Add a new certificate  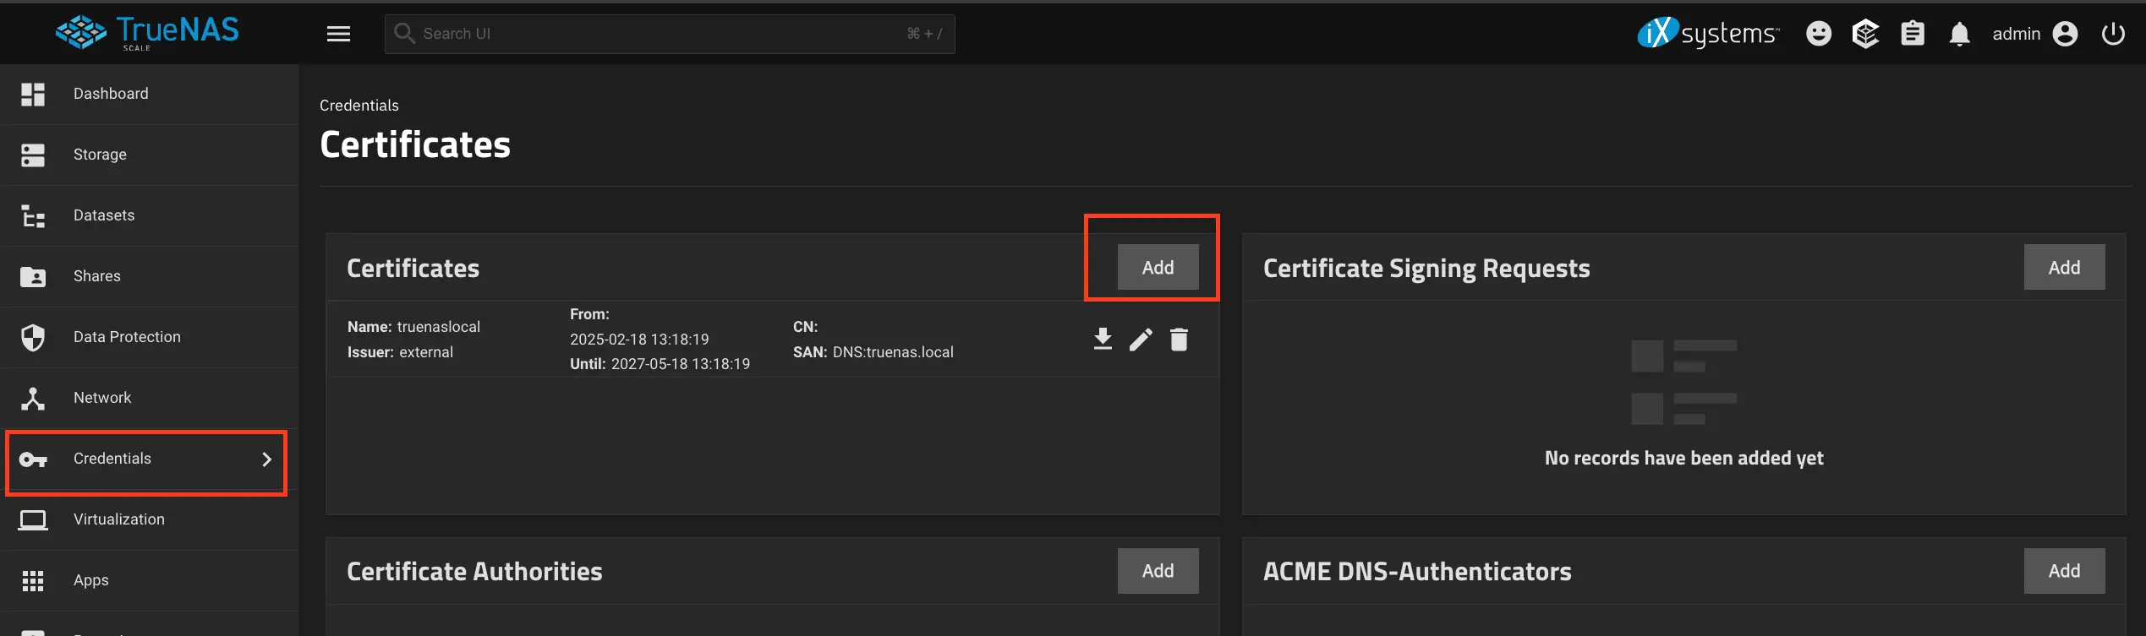[x=1158, y=267]
